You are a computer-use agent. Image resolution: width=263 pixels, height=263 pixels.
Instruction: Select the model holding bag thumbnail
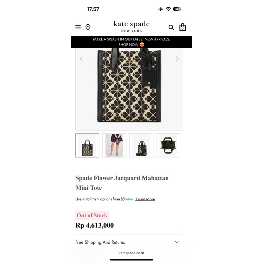coord(114,145)
